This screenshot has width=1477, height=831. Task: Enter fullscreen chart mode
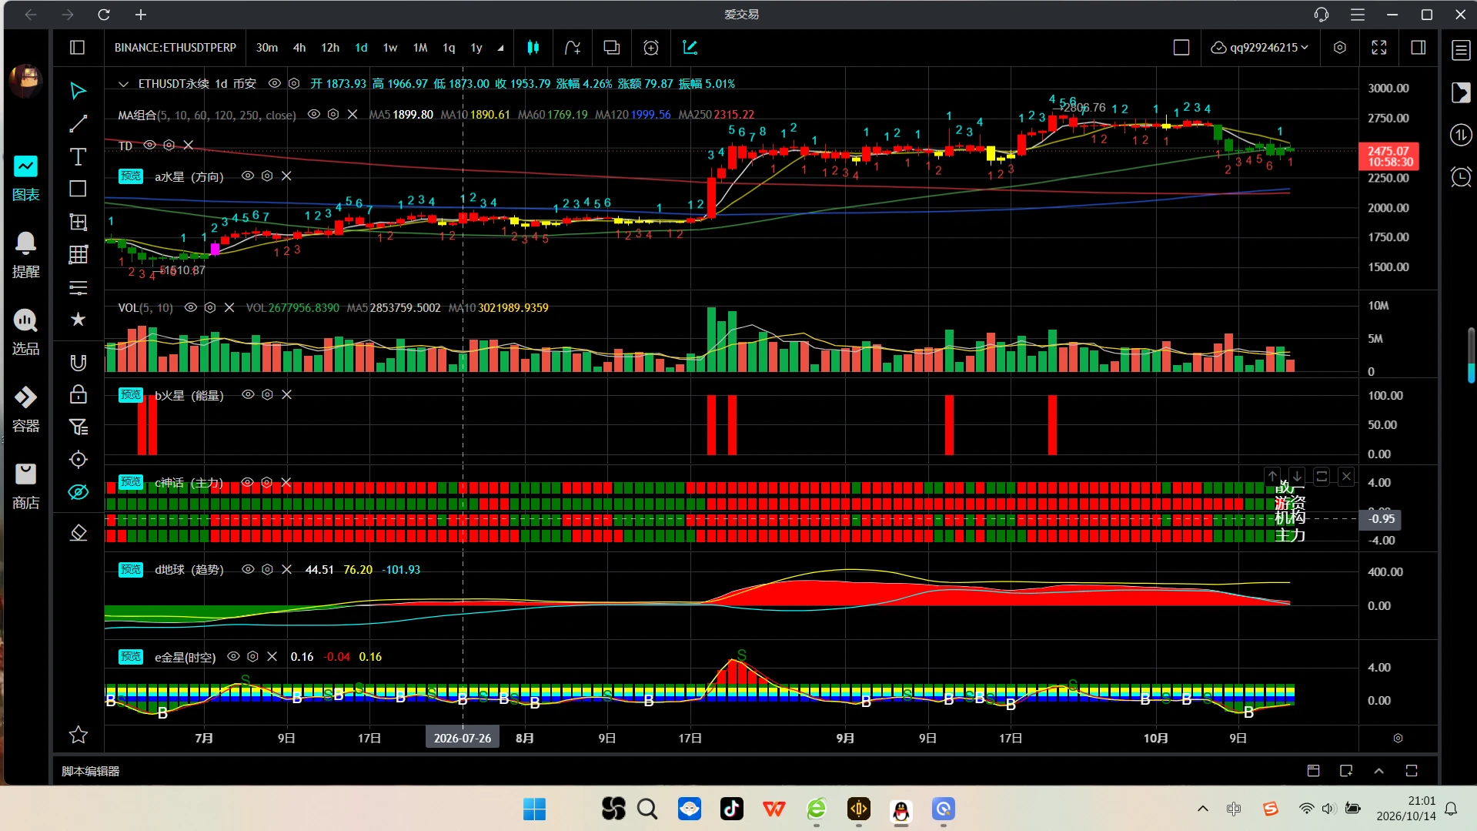[x=1379, y=48]
